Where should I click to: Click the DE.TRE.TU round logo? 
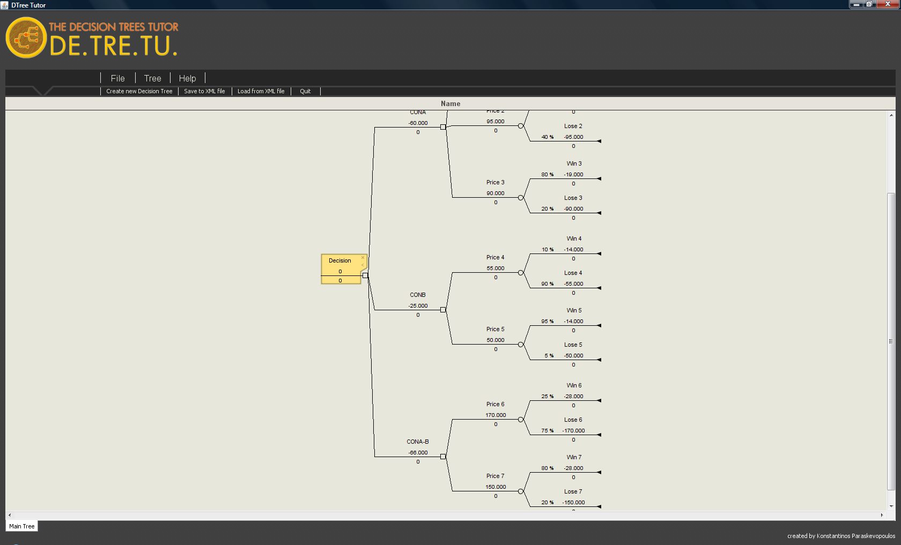tap(26, 38)
